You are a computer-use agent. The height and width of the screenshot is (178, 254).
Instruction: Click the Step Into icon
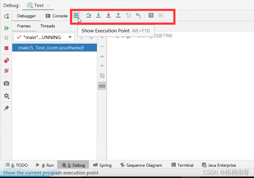pos(98,15)
